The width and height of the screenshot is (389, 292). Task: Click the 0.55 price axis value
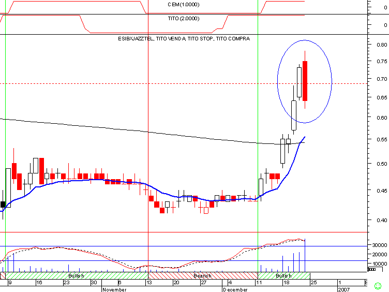pos(382,140)
